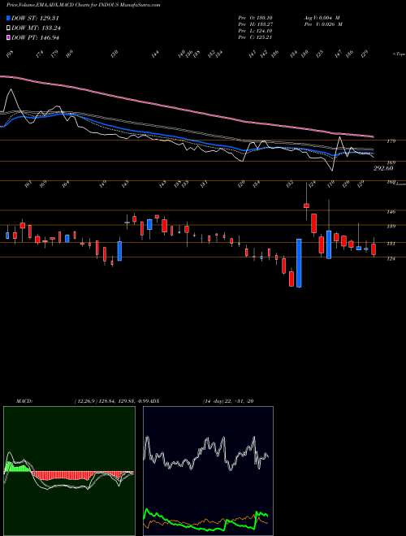Click the MACD: label above indicator panel
This screenshot has height=536, width=406.
(24, 401)
